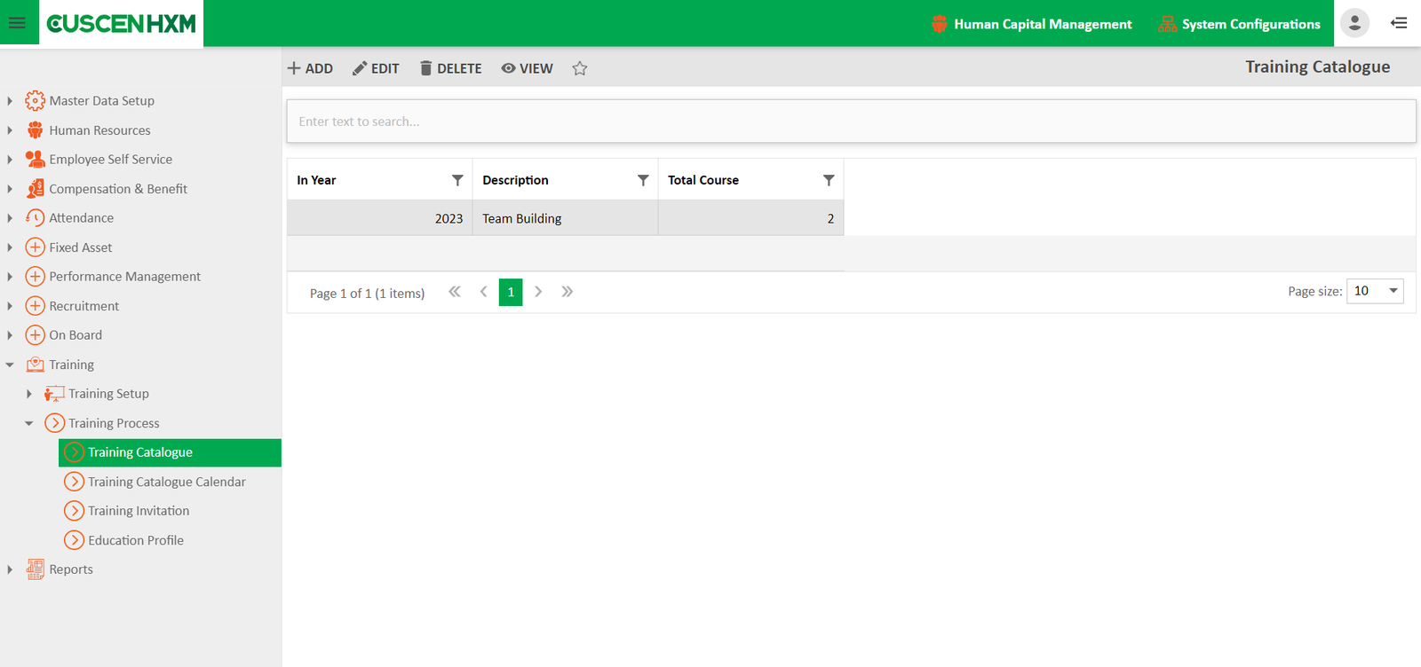Expand the Training Setup node
This screenshot has width=1421, height=667.
coord(29,394)
